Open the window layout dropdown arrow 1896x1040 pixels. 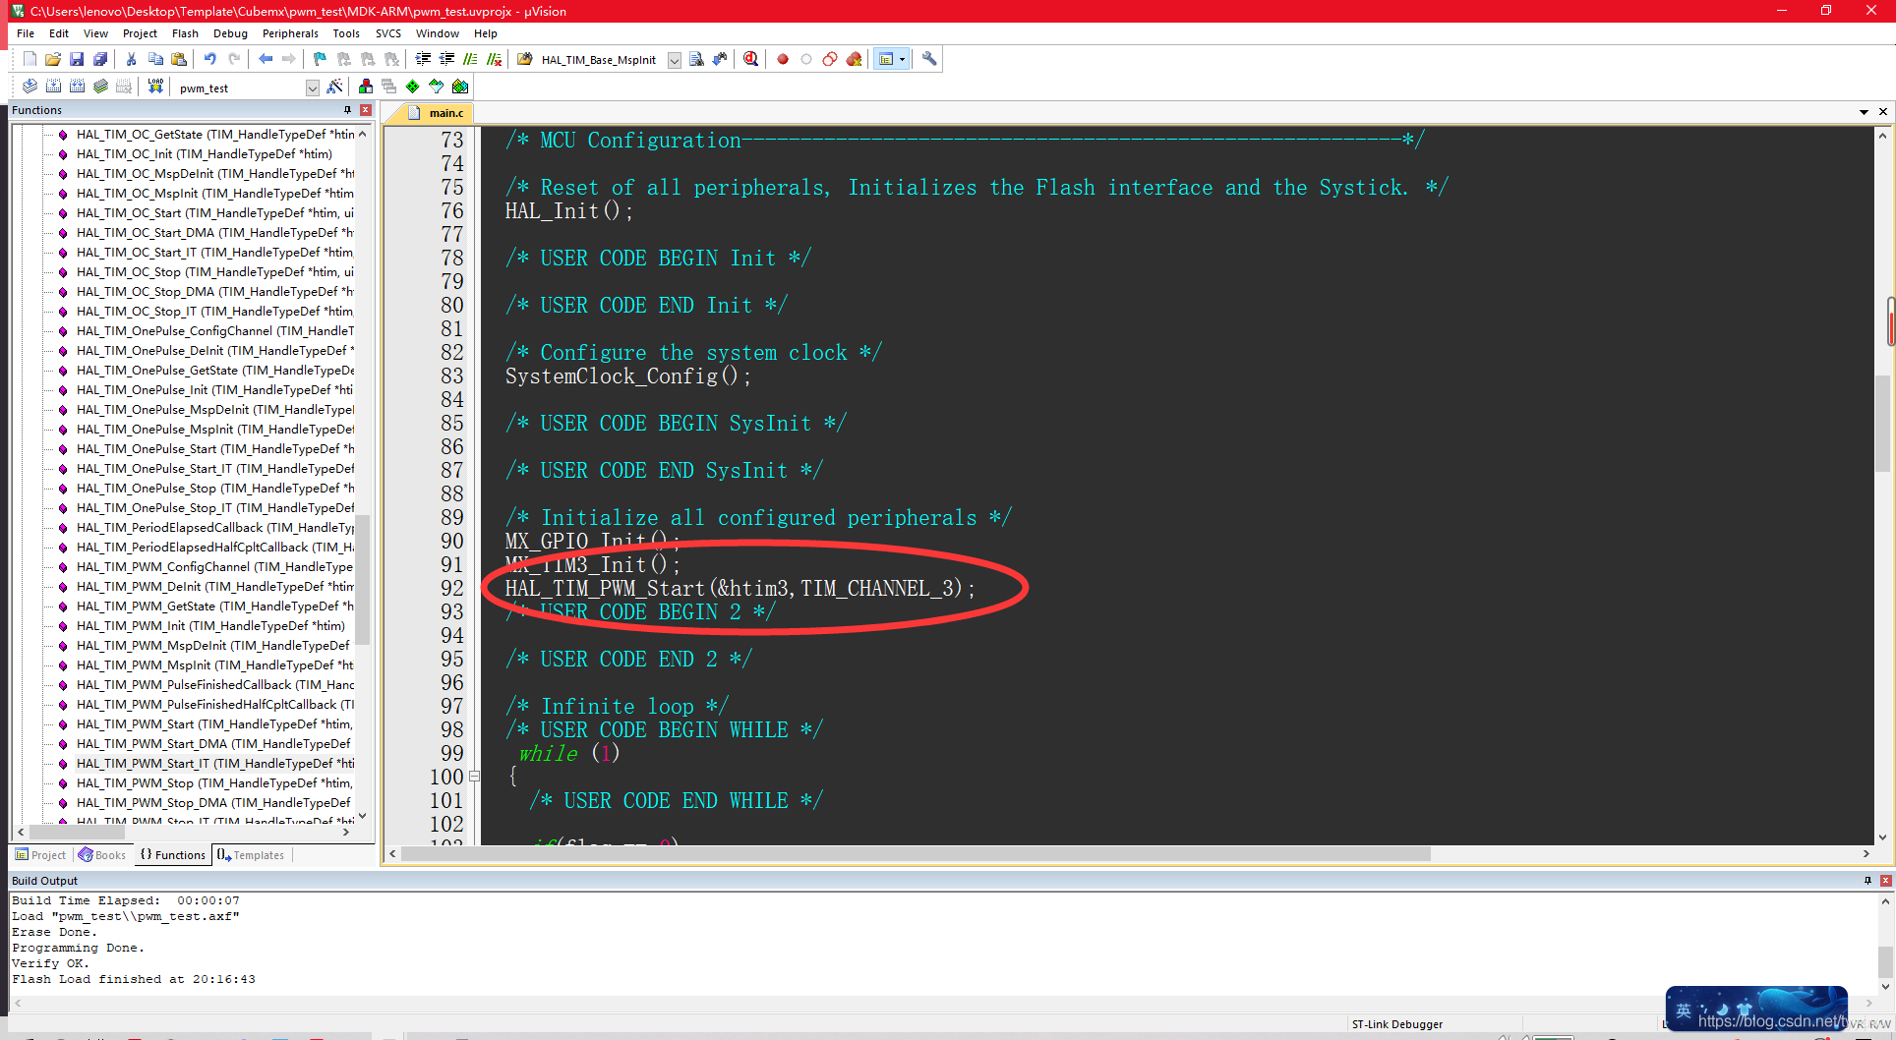(x=903, y=59)
